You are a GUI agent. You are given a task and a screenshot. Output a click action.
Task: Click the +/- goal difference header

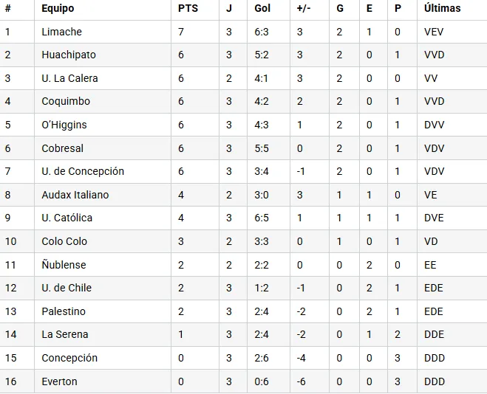coord(303,8)
